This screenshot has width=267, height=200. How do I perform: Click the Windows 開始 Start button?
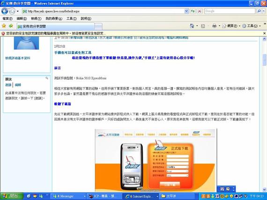point(12,196)
